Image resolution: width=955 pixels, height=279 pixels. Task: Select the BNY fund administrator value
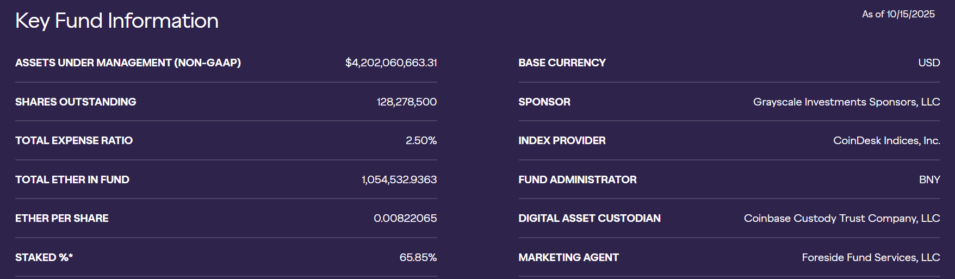tap(929, 179)
